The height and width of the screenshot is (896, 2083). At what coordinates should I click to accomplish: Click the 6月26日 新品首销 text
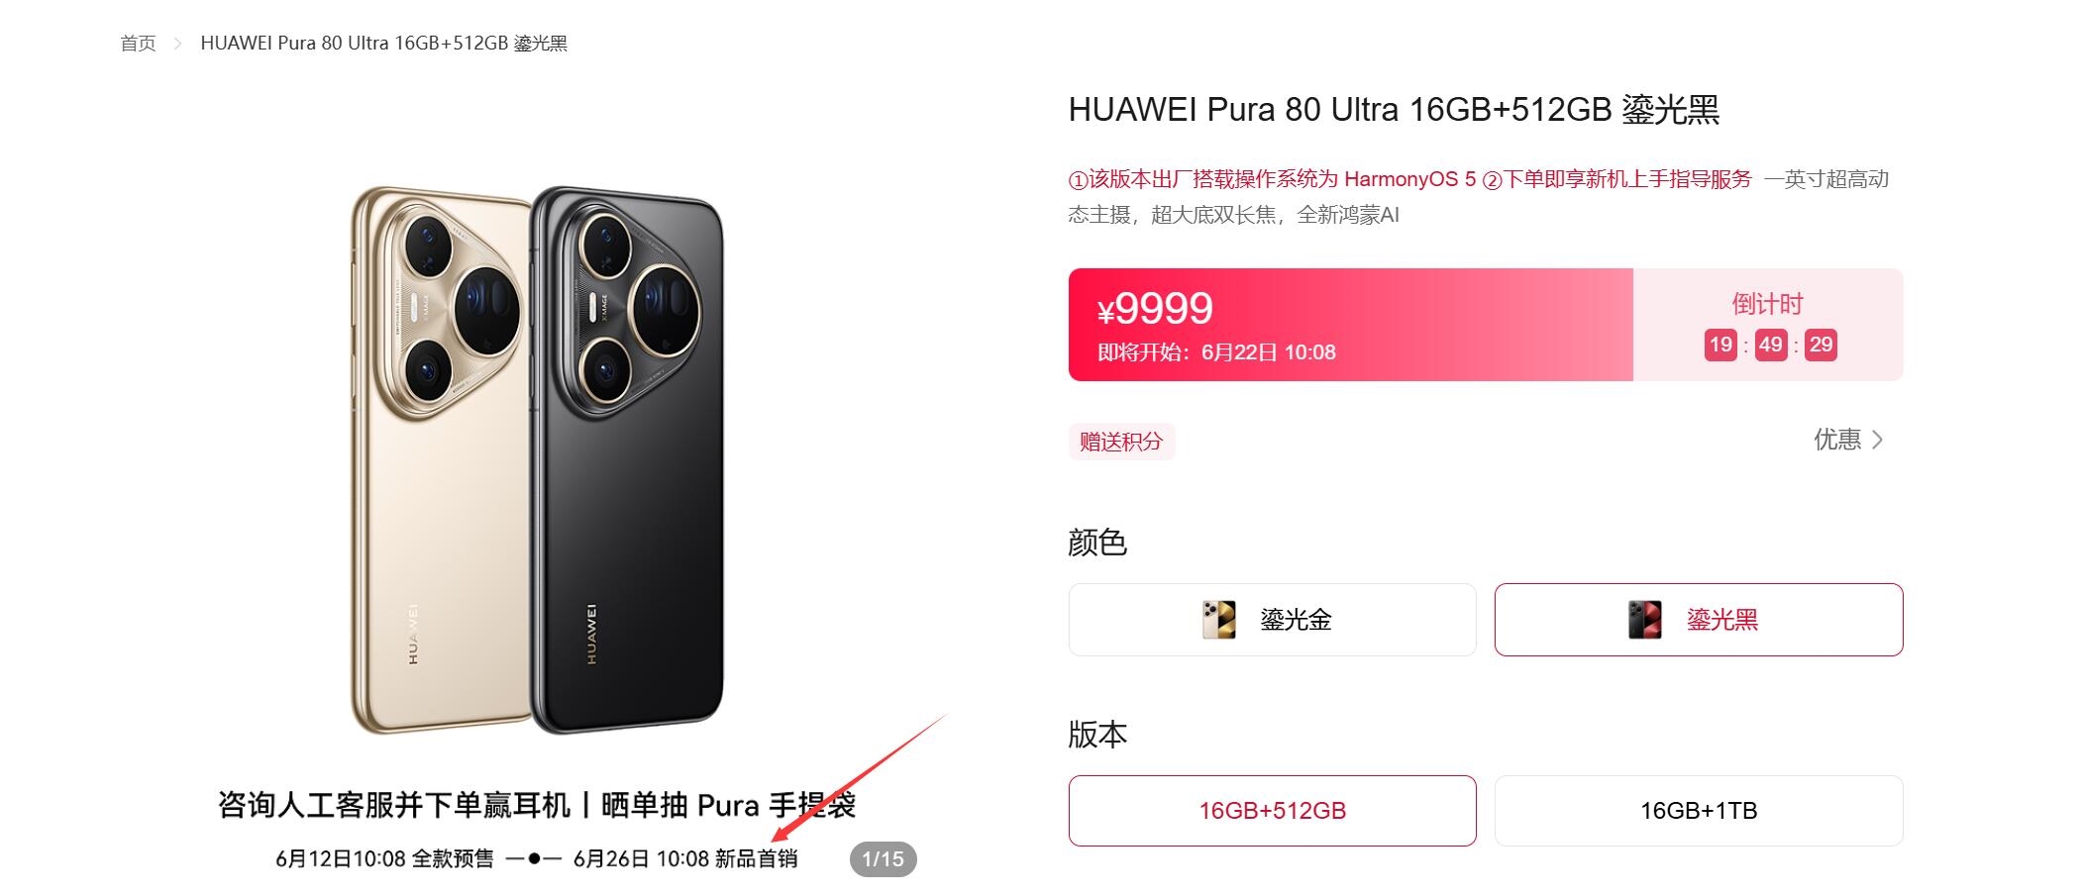(685, 859)
